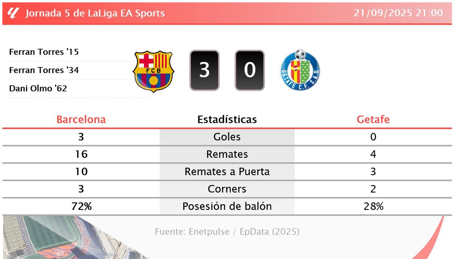The width and height of the screenshot is (454, 259).
Task: Click the Barcelona column header
Action: pyautogui.click(x=81, y=119)
